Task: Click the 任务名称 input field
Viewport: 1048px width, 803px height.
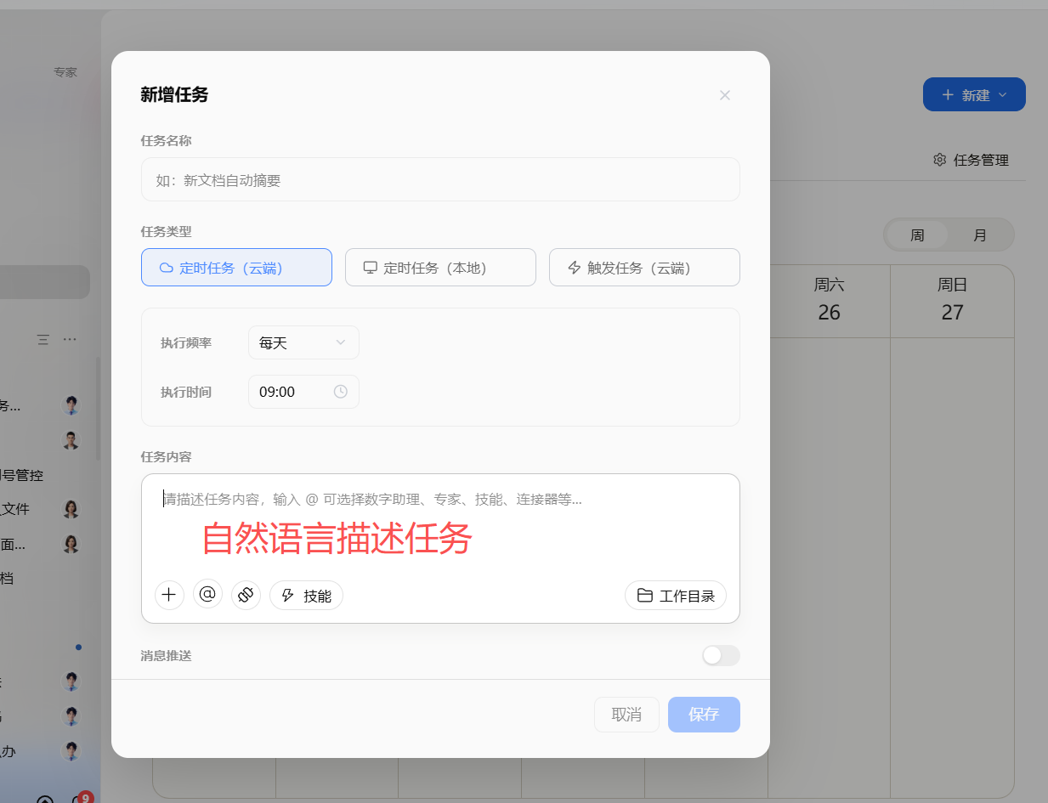Action: (440, 179)
